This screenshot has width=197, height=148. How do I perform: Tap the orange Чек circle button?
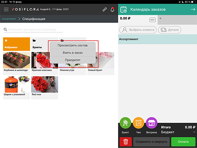138,123
